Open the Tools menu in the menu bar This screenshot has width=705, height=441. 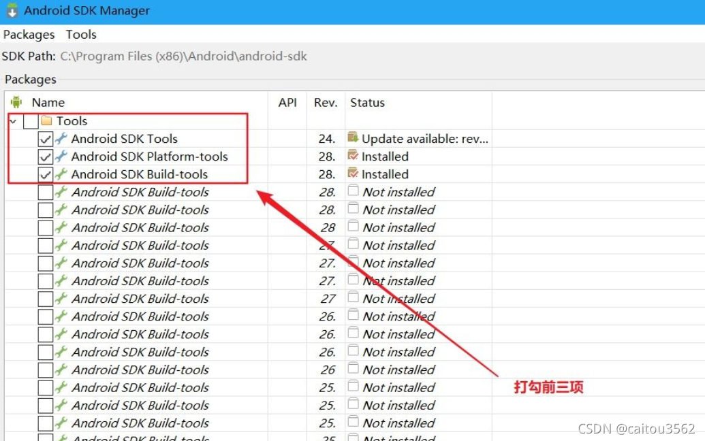coord(81,35)
